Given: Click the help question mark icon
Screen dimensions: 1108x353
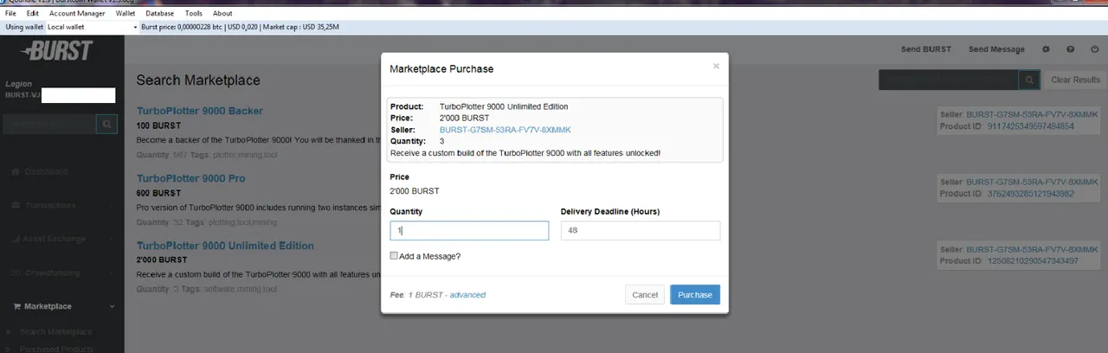Looking at the screenshot, I should pos(1071,49).
